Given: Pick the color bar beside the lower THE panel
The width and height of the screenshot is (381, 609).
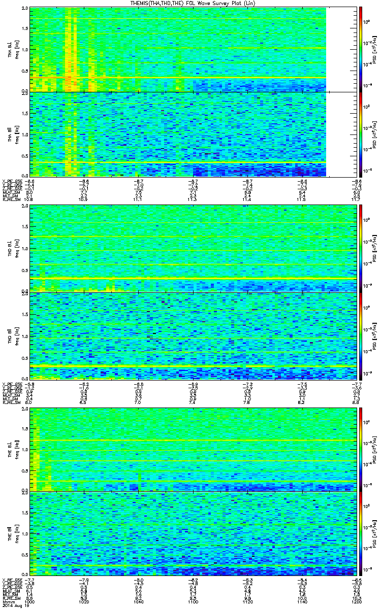Looking at the screenshot, I should [361, 533].
